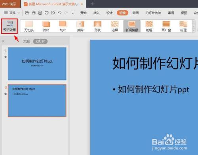Select the 演示文稿 document tab

pos(53,4)
